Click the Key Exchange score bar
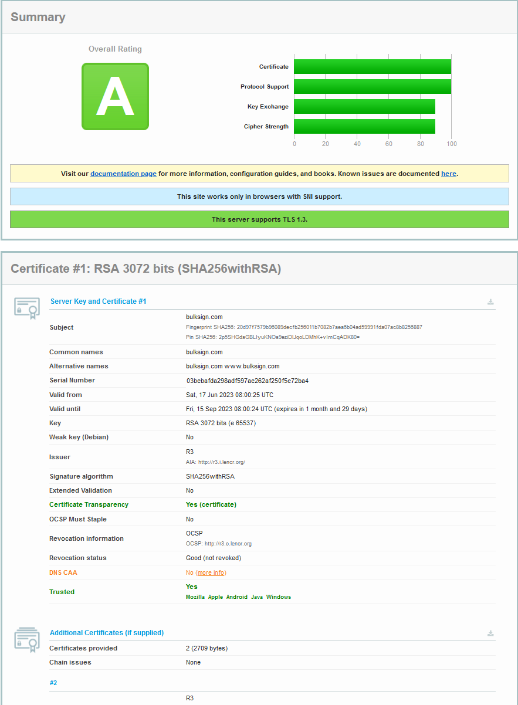 tap(365, 107)
